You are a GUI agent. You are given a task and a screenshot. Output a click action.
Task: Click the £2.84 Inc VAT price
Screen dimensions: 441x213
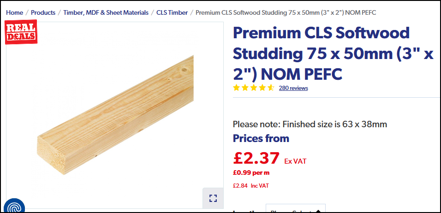pos(250,186)
